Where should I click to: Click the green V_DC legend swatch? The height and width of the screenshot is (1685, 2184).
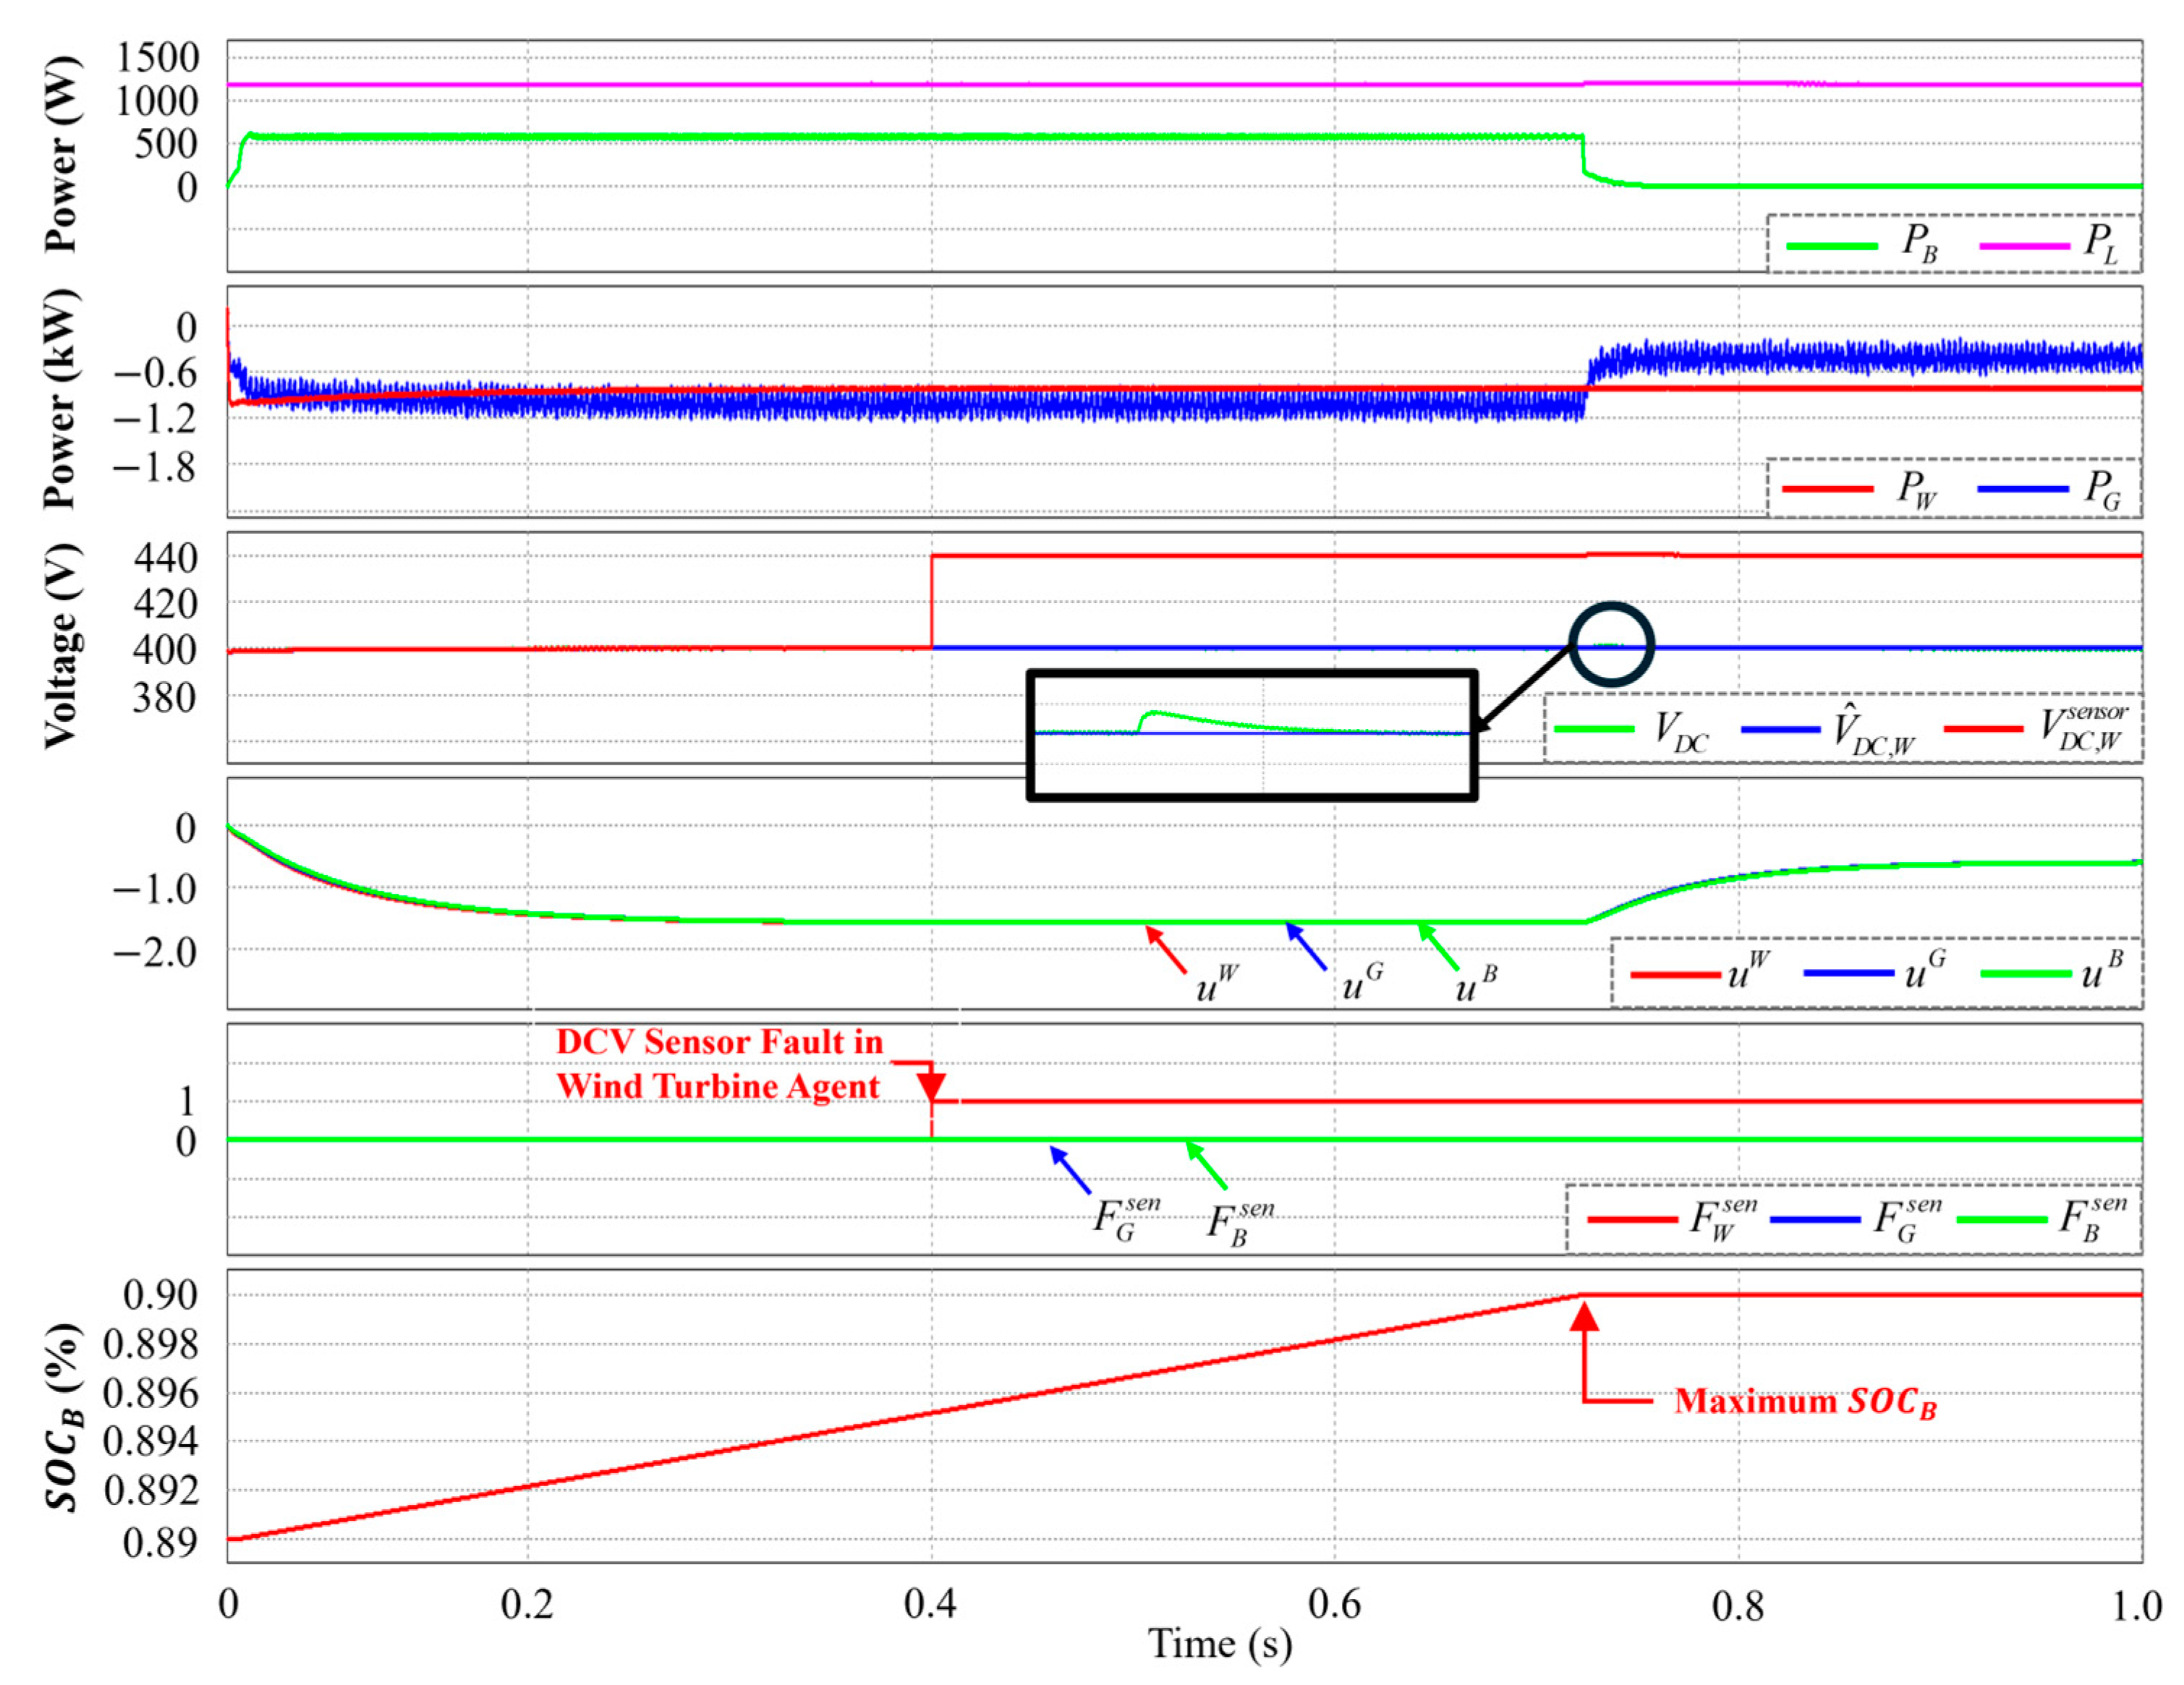pyautogui.click(x=1594, y=728)
